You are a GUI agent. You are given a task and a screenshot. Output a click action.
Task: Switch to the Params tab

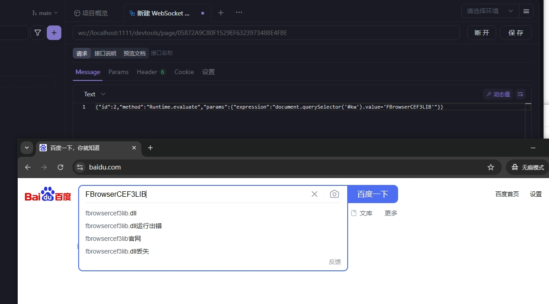(x=118, y=72)
